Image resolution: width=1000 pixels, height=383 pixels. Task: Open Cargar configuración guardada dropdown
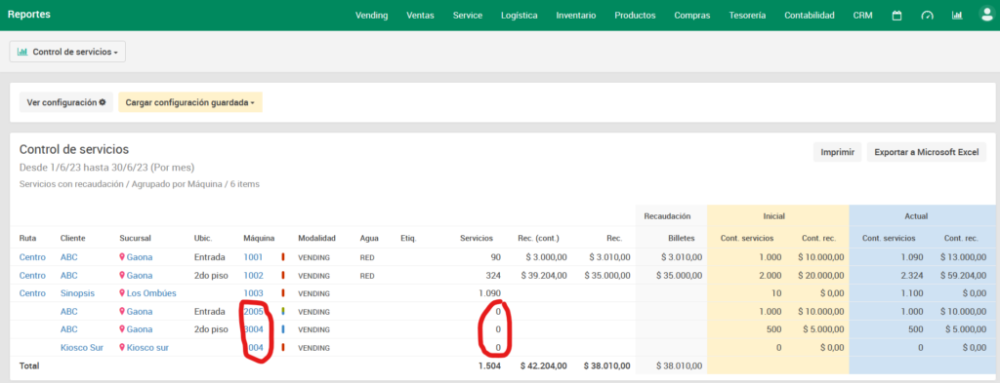(x=190, y=101)
